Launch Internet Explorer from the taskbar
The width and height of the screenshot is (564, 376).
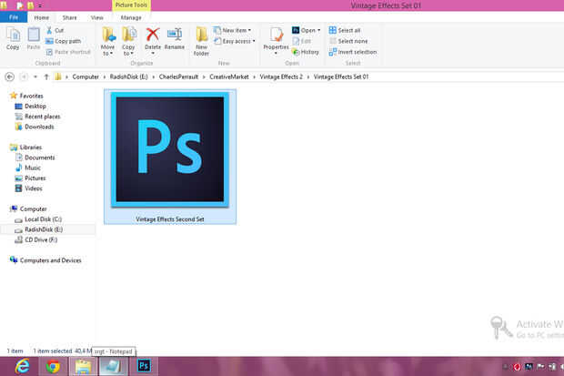click(x=23, y=367)
